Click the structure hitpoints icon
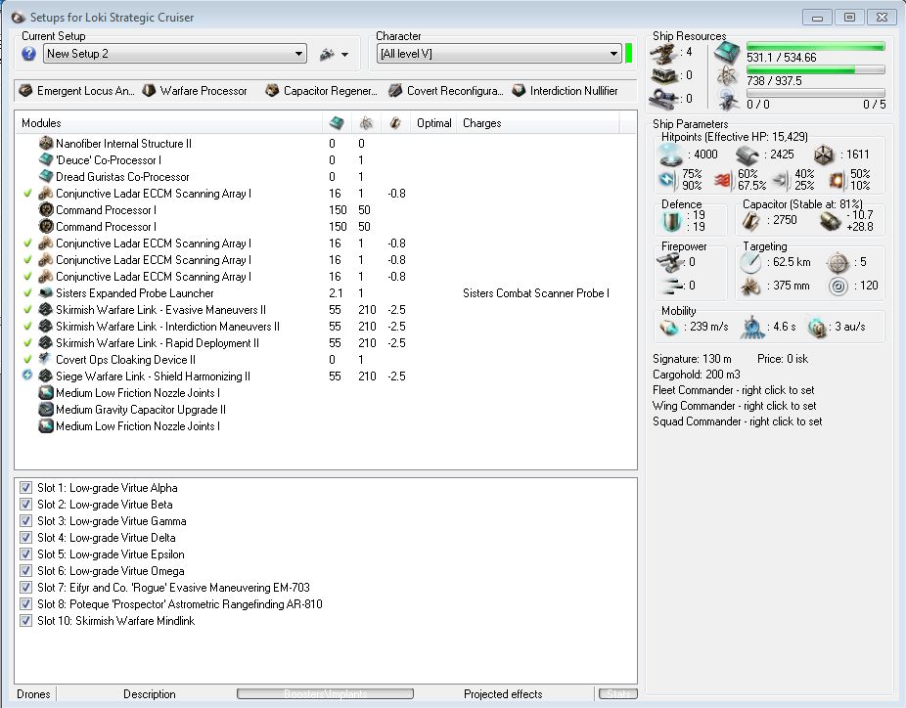This screenshot has width=906, height=708. 824,155
